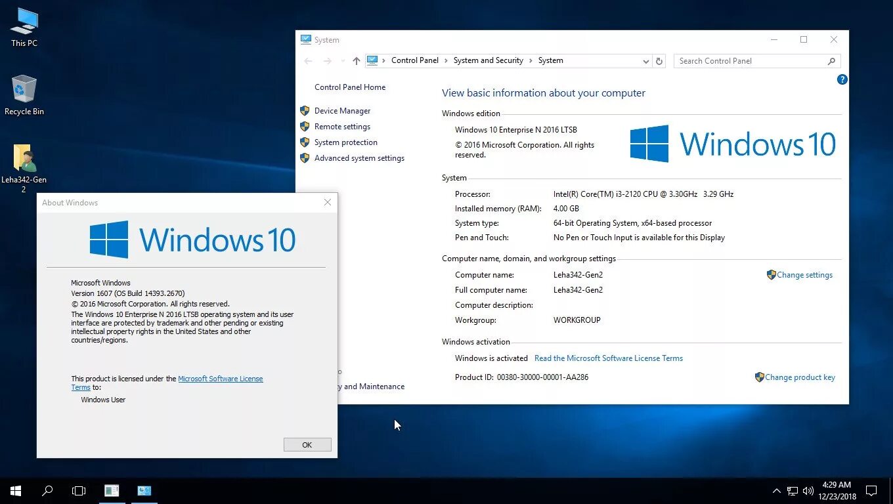Image resolution: width=893 pixels, height=504 pixels.
Task: Click the shield icon beside Device Manager
Action: [x=305, y=110]
